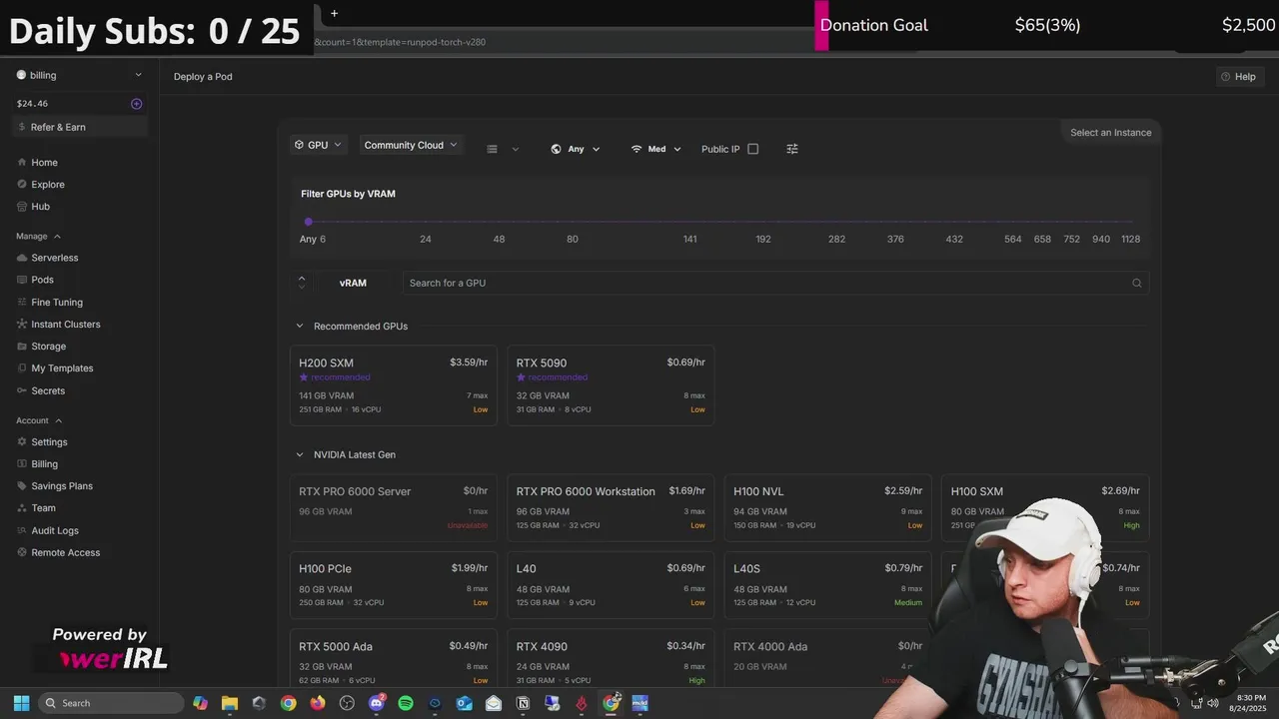Sort GPUs by vRAM
1279x719 pixels.
[353, 283]
